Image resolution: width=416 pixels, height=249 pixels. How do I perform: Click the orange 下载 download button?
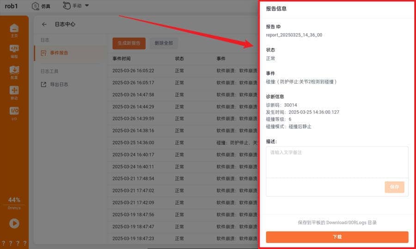tap(337, 237)
